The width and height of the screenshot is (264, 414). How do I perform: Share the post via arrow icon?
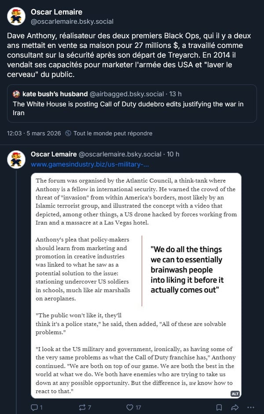(x=235, y=407)
